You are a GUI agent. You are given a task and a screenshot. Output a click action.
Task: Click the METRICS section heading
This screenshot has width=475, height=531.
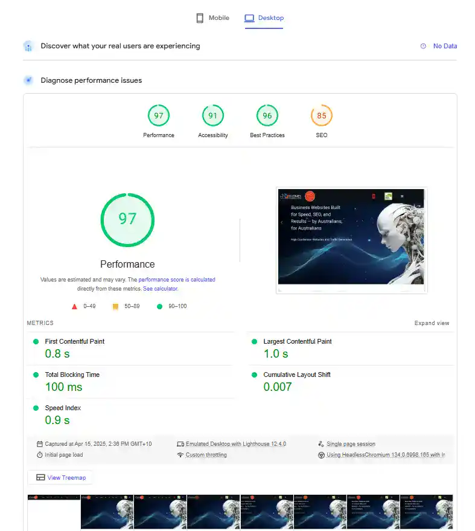(40, 323)
